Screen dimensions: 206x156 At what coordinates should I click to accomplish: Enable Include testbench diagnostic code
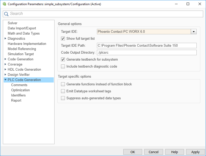[63, 67]
